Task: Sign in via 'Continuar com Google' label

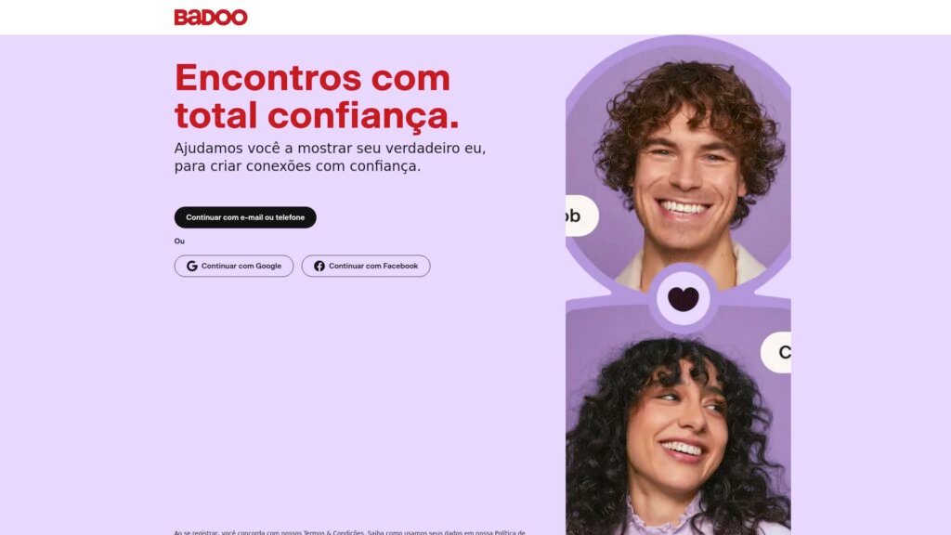Action: click(241, 267)
